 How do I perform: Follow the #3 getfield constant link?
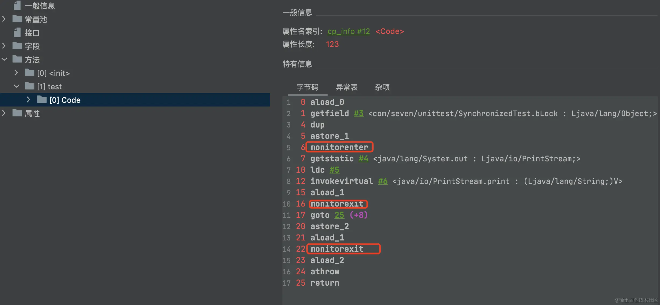tap(359, 114)
